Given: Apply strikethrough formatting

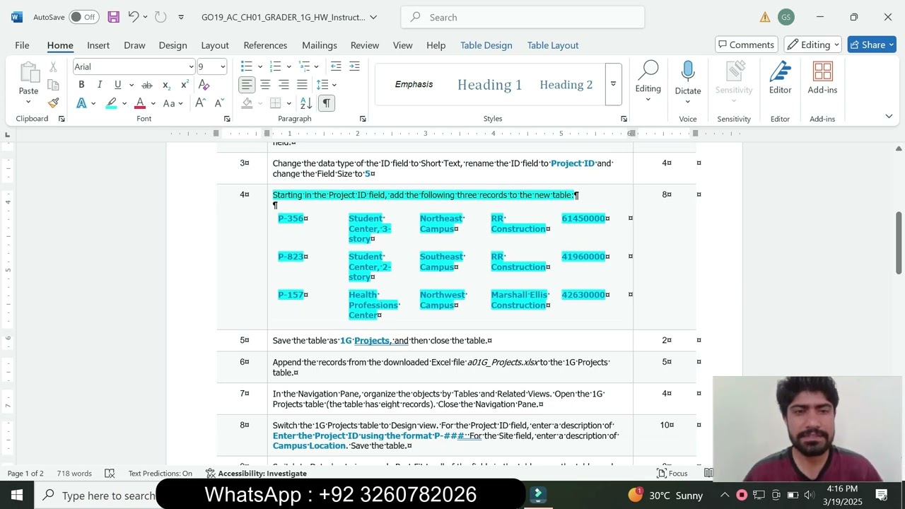Looking at the screenshot, I should [147, 85].
